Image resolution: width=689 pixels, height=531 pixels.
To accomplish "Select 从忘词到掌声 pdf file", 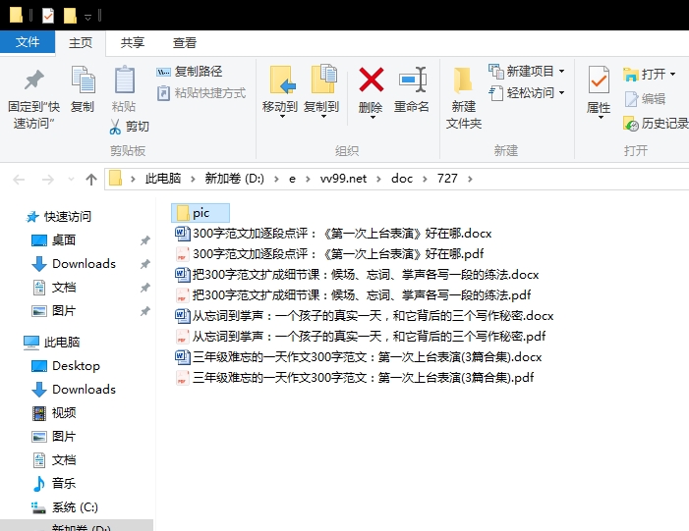I will click(x=361, y=336).
